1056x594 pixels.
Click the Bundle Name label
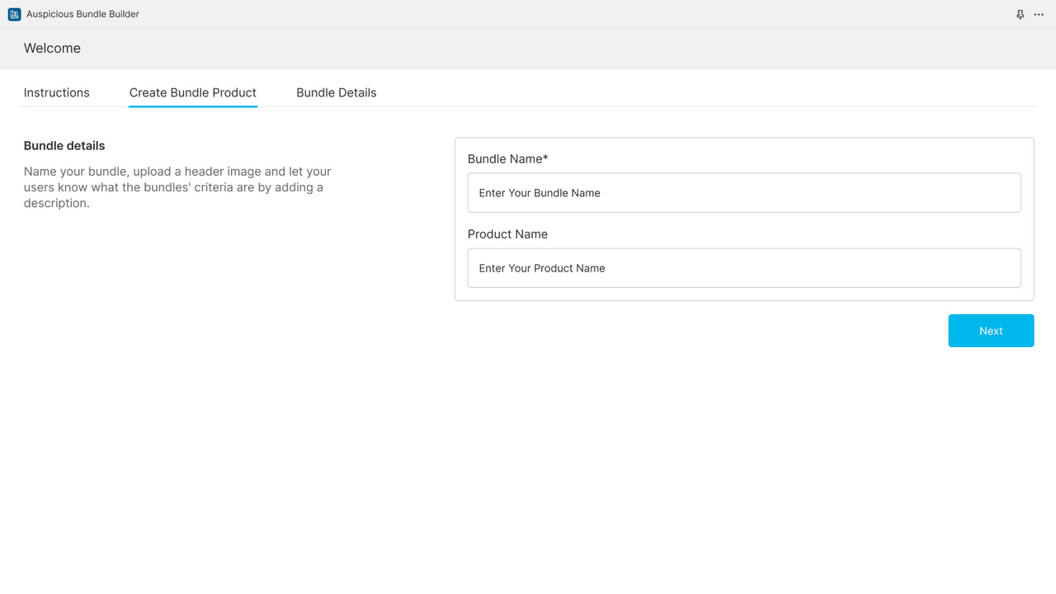click(x=507, y=158)
